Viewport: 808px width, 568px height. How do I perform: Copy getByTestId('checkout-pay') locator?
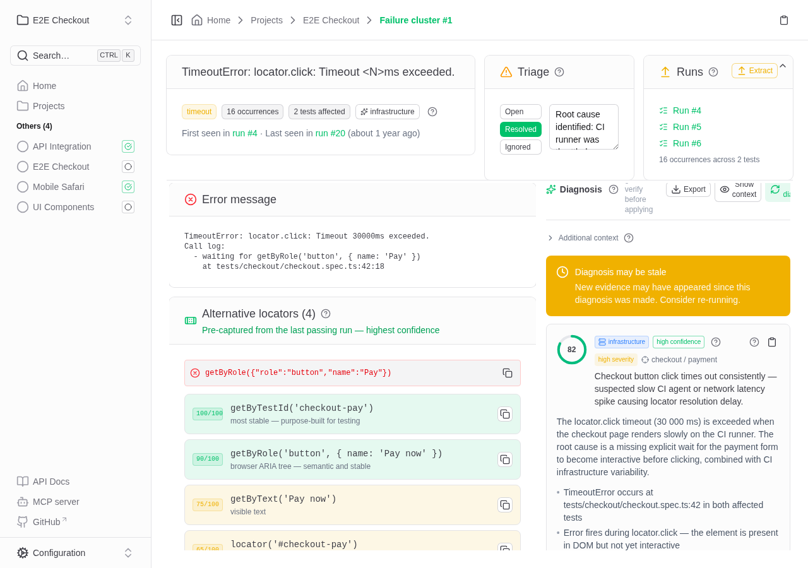505,414
